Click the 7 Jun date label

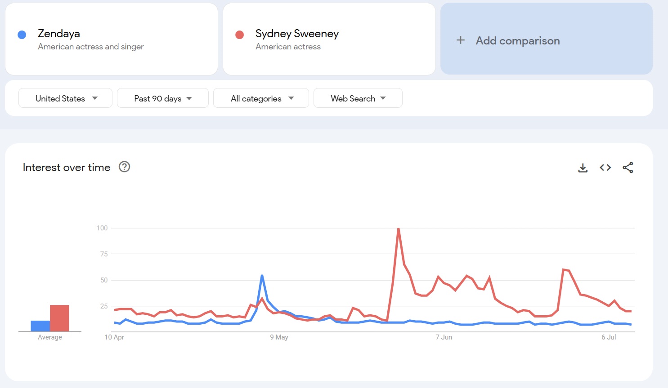point(444,337)
